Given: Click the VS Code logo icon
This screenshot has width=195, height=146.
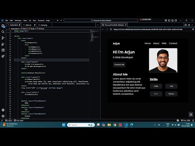Looking at the screenshot, I should click(x=2, y=20).
